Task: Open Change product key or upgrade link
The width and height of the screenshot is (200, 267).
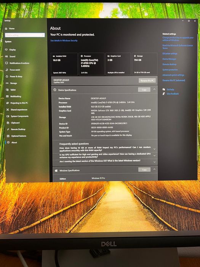Action: coord(178,39)
